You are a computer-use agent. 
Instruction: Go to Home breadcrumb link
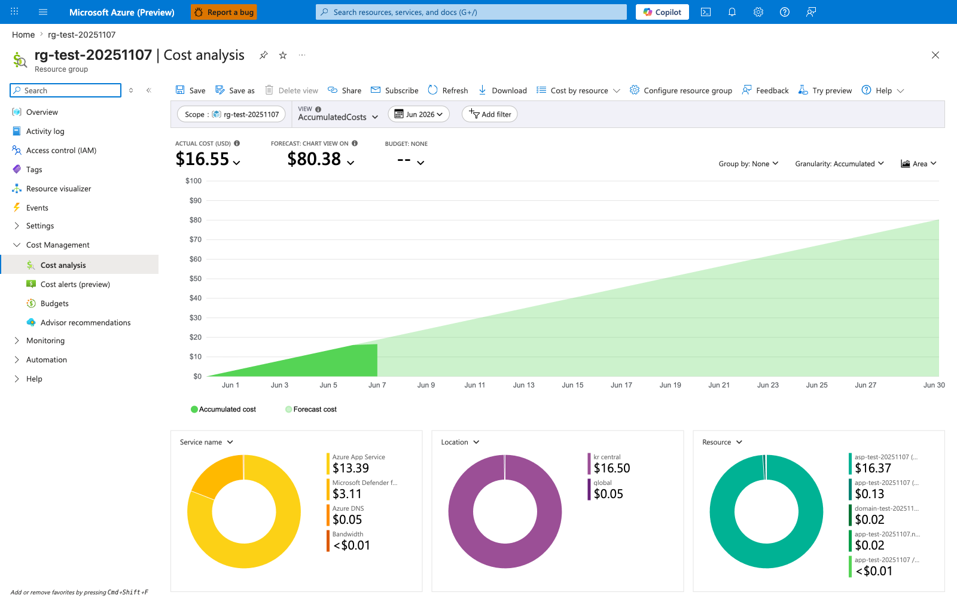point(23,35)
